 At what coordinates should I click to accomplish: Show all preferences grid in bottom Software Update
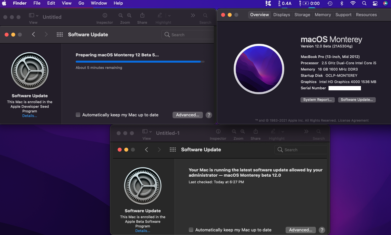(x=173, y=149)
